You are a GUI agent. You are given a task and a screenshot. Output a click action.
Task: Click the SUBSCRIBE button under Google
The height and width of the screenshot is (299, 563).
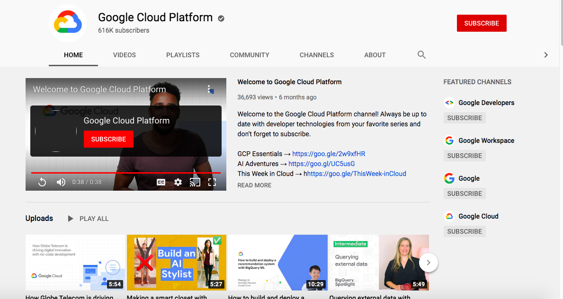pos(465,194)
